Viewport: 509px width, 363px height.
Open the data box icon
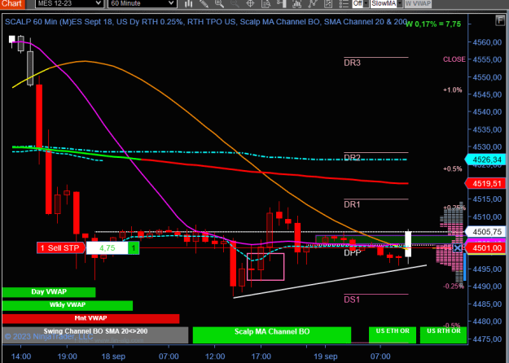click(x=265, y=3)
